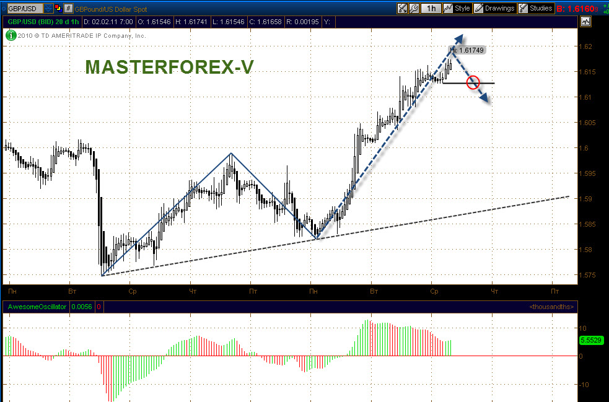This screenshot has height=402, width=609.
Task: Click the '<thousandths>' scale label
Action: [x=551, y=307]
